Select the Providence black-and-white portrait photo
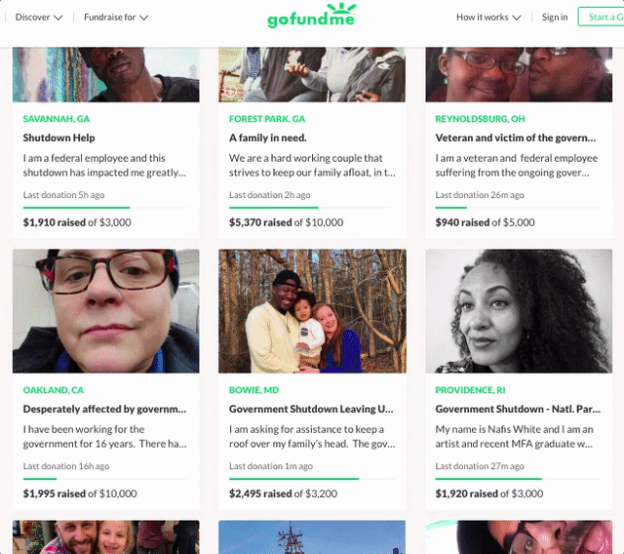 click(x=519, y=311)
